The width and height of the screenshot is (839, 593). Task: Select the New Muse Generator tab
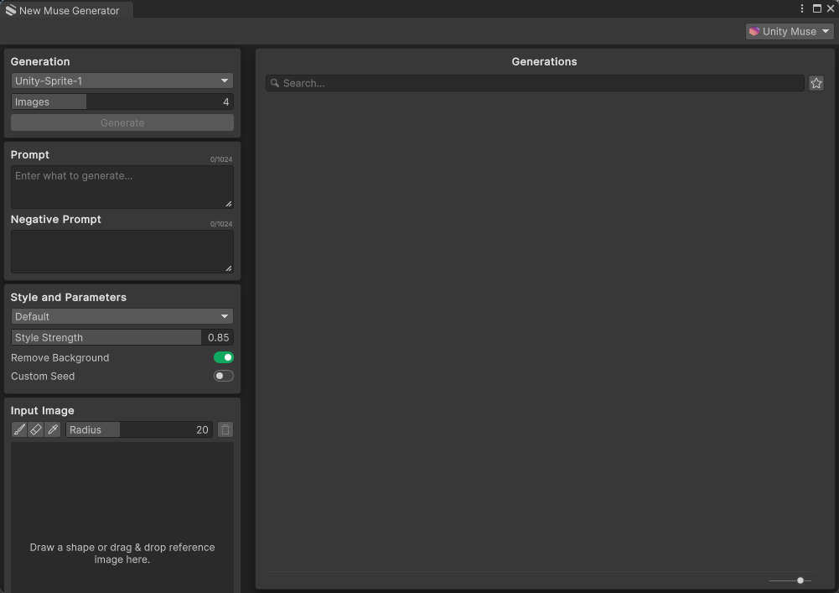tap(66, 10)
